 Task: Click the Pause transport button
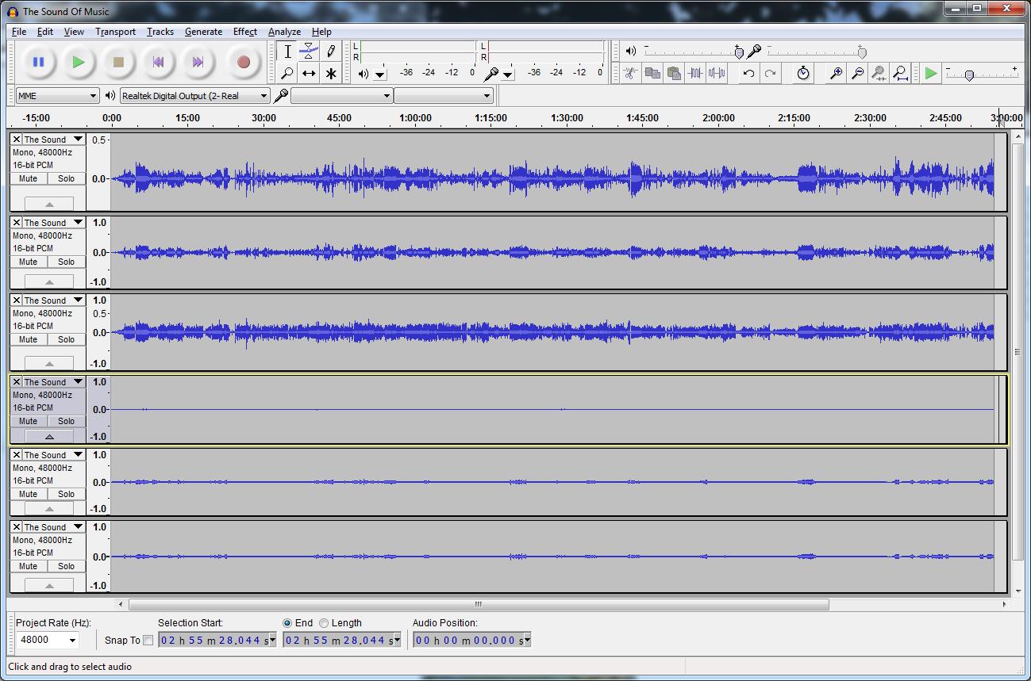[38, 62]
